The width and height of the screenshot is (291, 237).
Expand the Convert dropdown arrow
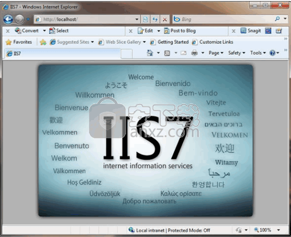[44, 31]
